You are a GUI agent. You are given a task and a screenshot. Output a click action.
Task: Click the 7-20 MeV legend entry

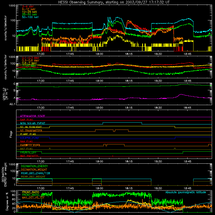pyautogui.click(x=29, y=66)
